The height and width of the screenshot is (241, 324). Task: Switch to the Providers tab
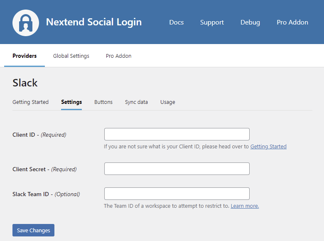25,56
